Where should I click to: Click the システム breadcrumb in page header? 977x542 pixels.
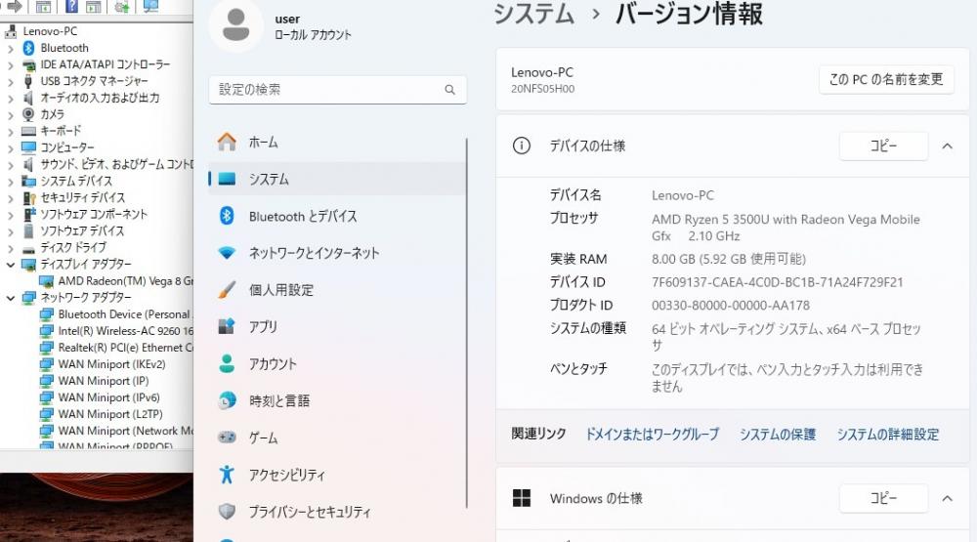(x=534, y=14)
